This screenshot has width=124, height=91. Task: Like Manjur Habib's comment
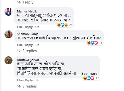click(20, 27)
